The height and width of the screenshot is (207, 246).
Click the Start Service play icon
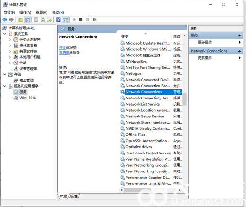[x=74, y=19]
